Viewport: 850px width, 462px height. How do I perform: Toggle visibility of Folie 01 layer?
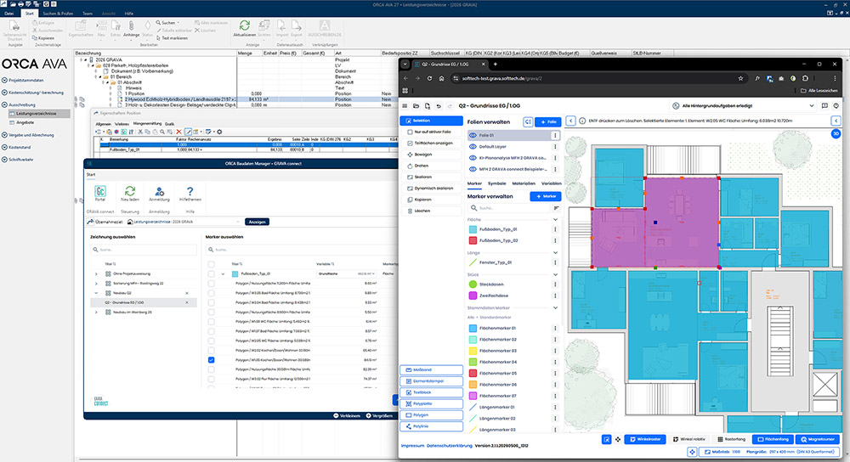tap(473, 135)
